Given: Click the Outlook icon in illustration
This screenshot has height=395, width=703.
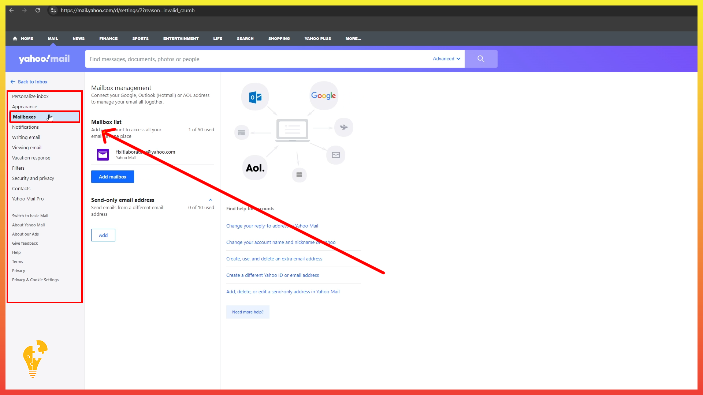Looking at the screenshot, I should click(255, 97).
